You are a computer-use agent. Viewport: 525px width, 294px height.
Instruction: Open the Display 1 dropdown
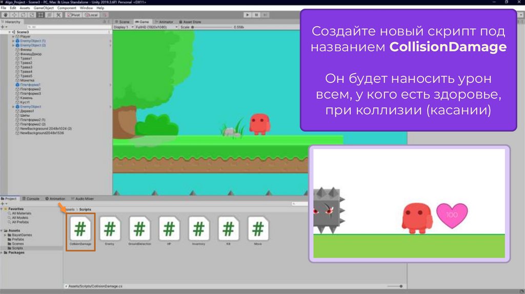(124, 27)
